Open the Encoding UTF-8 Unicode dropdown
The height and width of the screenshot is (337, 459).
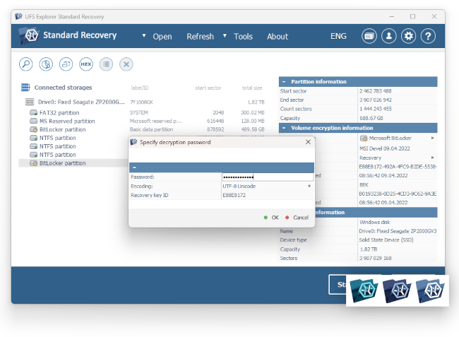coord(309,187)
